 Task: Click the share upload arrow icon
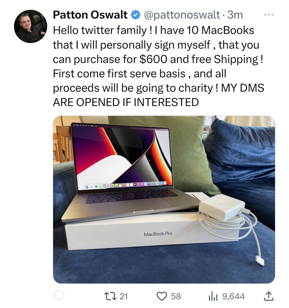click(x=268, y=296)
